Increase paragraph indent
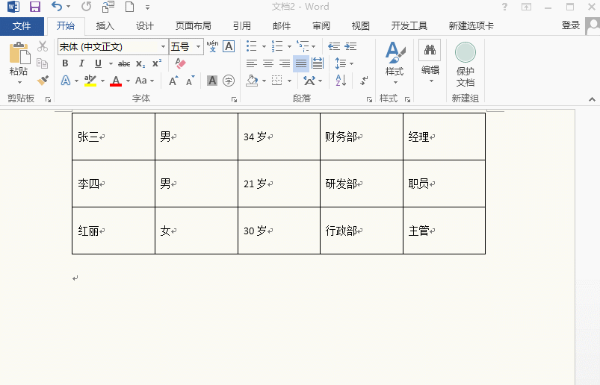This screenshot has height=385, width=600. [350, 46]
